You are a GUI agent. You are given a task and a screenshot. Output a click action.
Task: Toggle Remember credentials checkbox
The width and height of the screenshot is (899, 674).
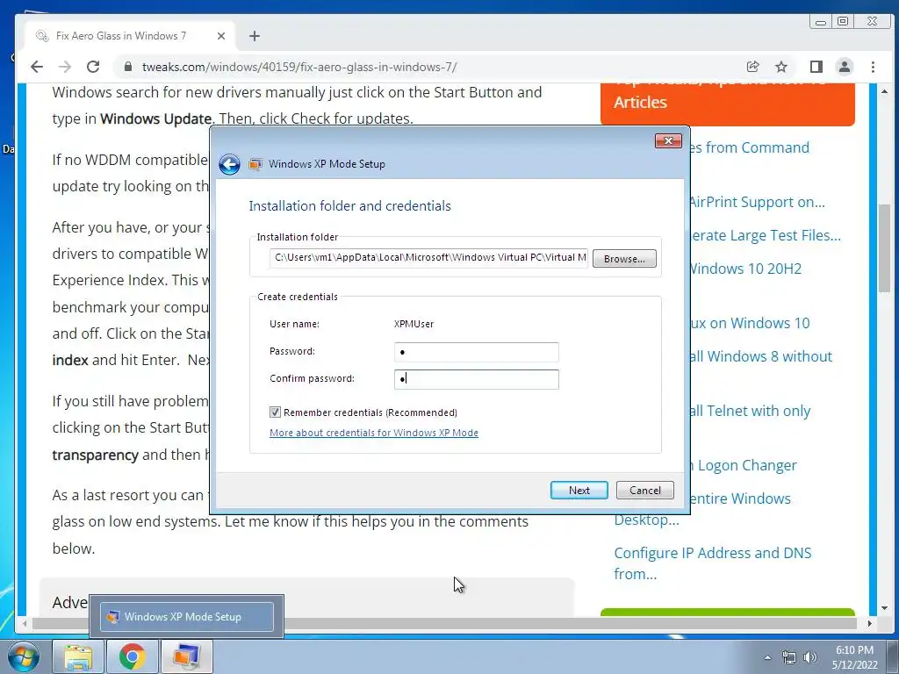click(x=275, y=412)
